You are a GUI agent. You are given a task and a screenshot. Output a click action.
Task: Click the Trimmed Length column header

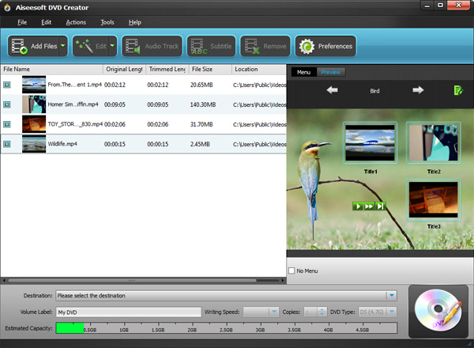click(x=167, y=70)
